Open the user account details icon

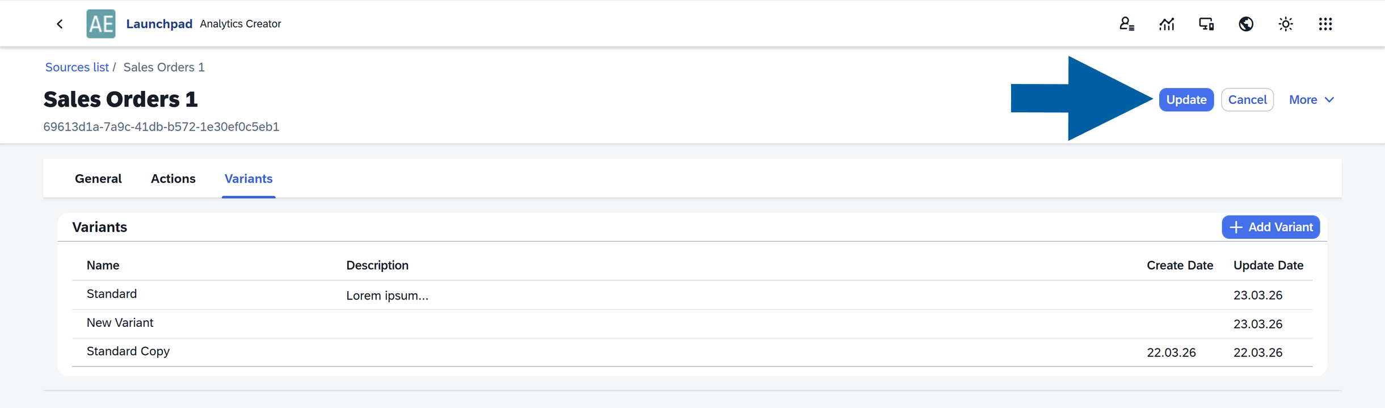tap(1126, 24)
